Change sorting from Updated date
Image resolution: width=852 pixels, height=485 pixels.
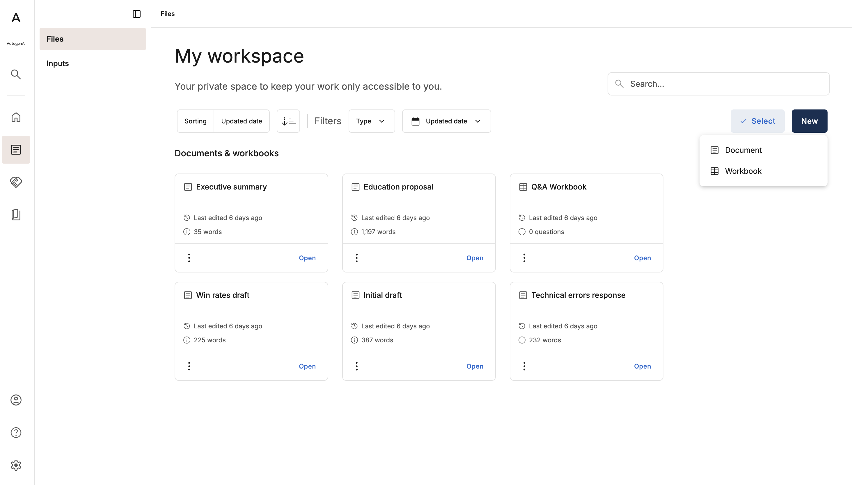[242, 121]
